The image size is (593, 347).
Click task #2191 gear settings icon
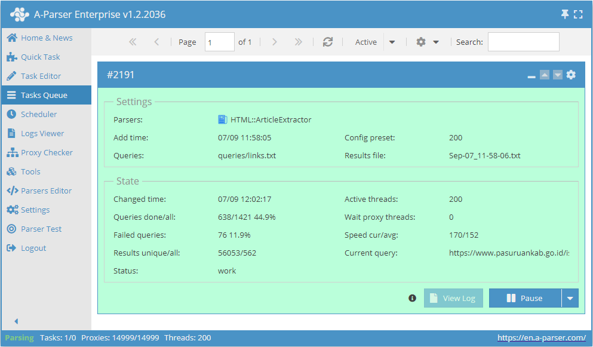(x=571, y=75)
